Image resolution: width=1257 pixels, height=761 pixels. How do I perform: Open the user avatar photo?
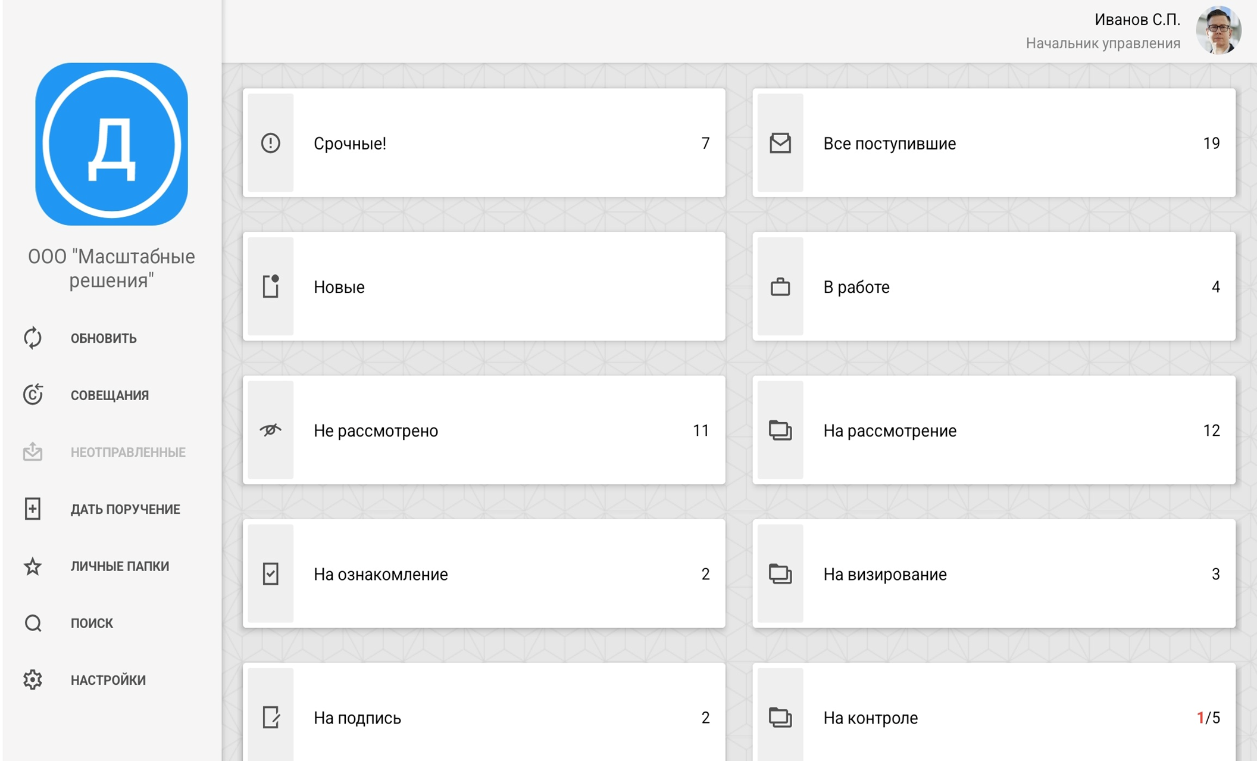click(x=1218, y=30)
